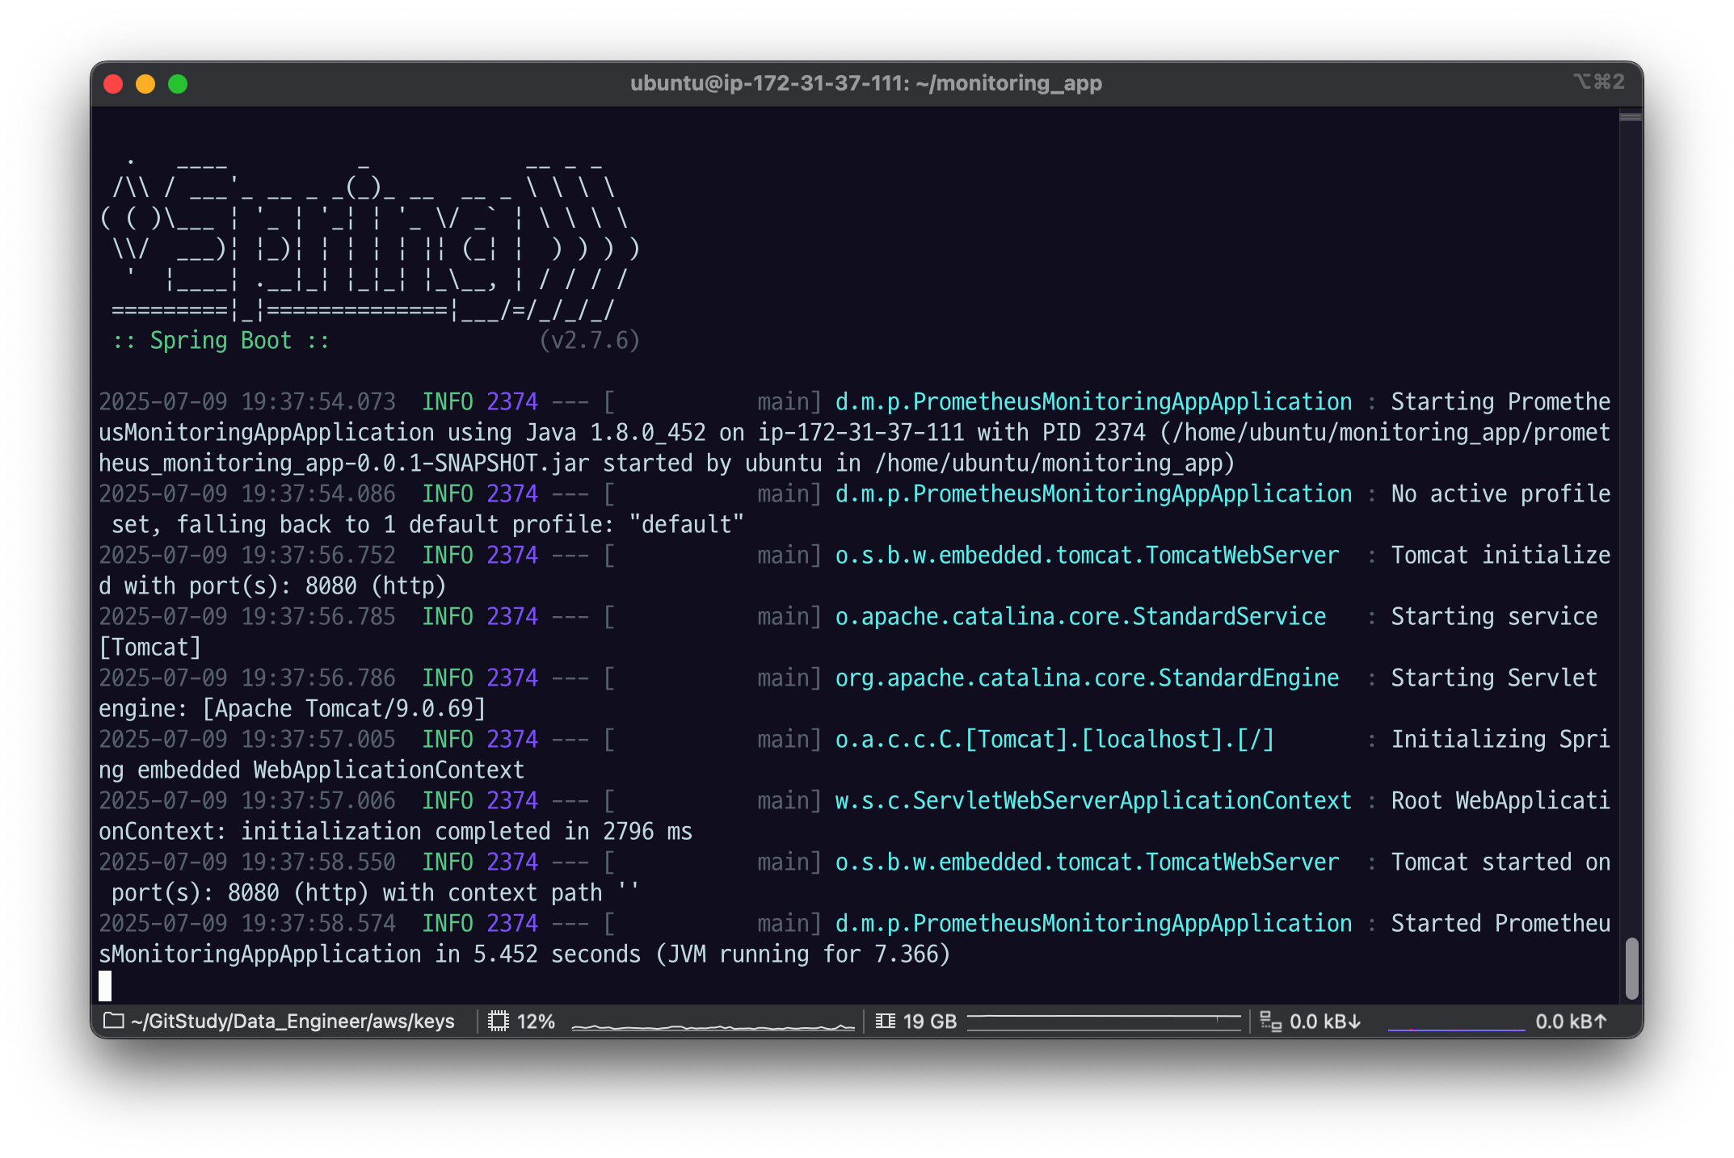Click the network throughput icon
This screenshot has height=1158, width=1734.
coord(1271,1022)
